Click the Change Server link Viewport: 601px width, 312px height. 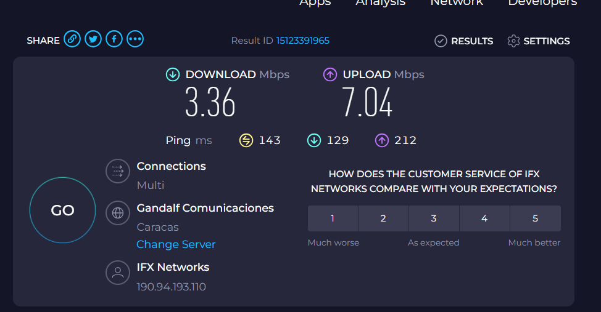pos(176,244)
